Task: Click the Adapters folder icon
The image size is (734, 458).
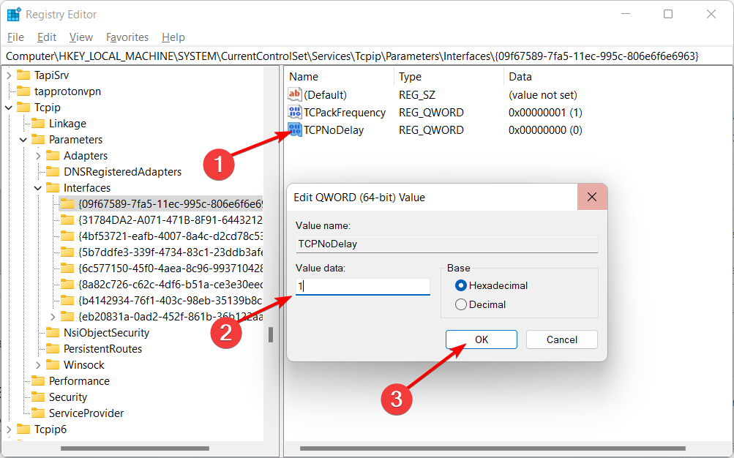Action: tap(53, 155)
